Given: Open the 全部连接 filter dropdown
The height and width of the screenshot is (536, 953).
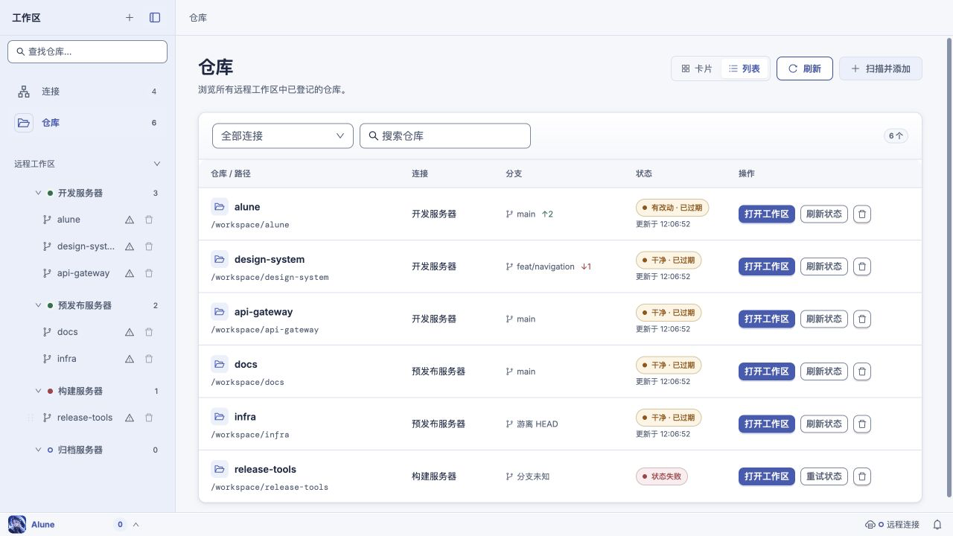Looking at the screenshot, I should click(283, 136).
